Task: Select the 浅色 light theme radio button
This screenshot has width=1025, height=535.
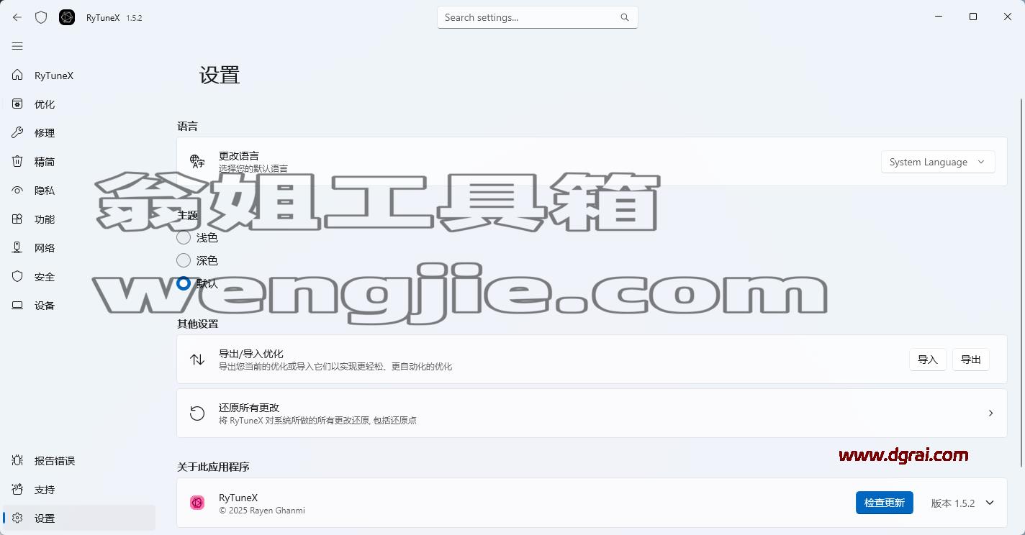Action: coord(184,237)
